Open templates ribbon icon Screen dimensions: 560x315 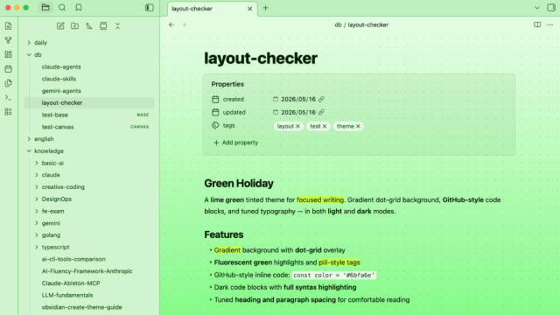point(8,83)
